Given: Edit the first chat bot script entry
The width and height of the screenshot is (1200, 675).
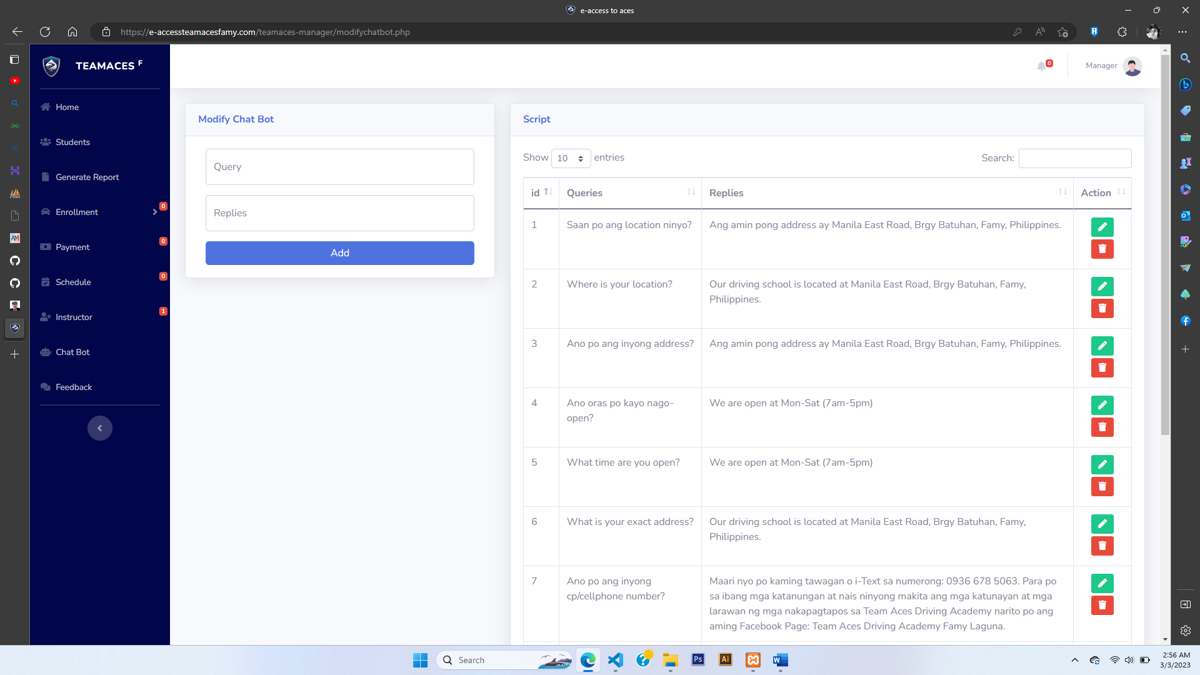Looking at the screenshot, I should pos(1102,227).
